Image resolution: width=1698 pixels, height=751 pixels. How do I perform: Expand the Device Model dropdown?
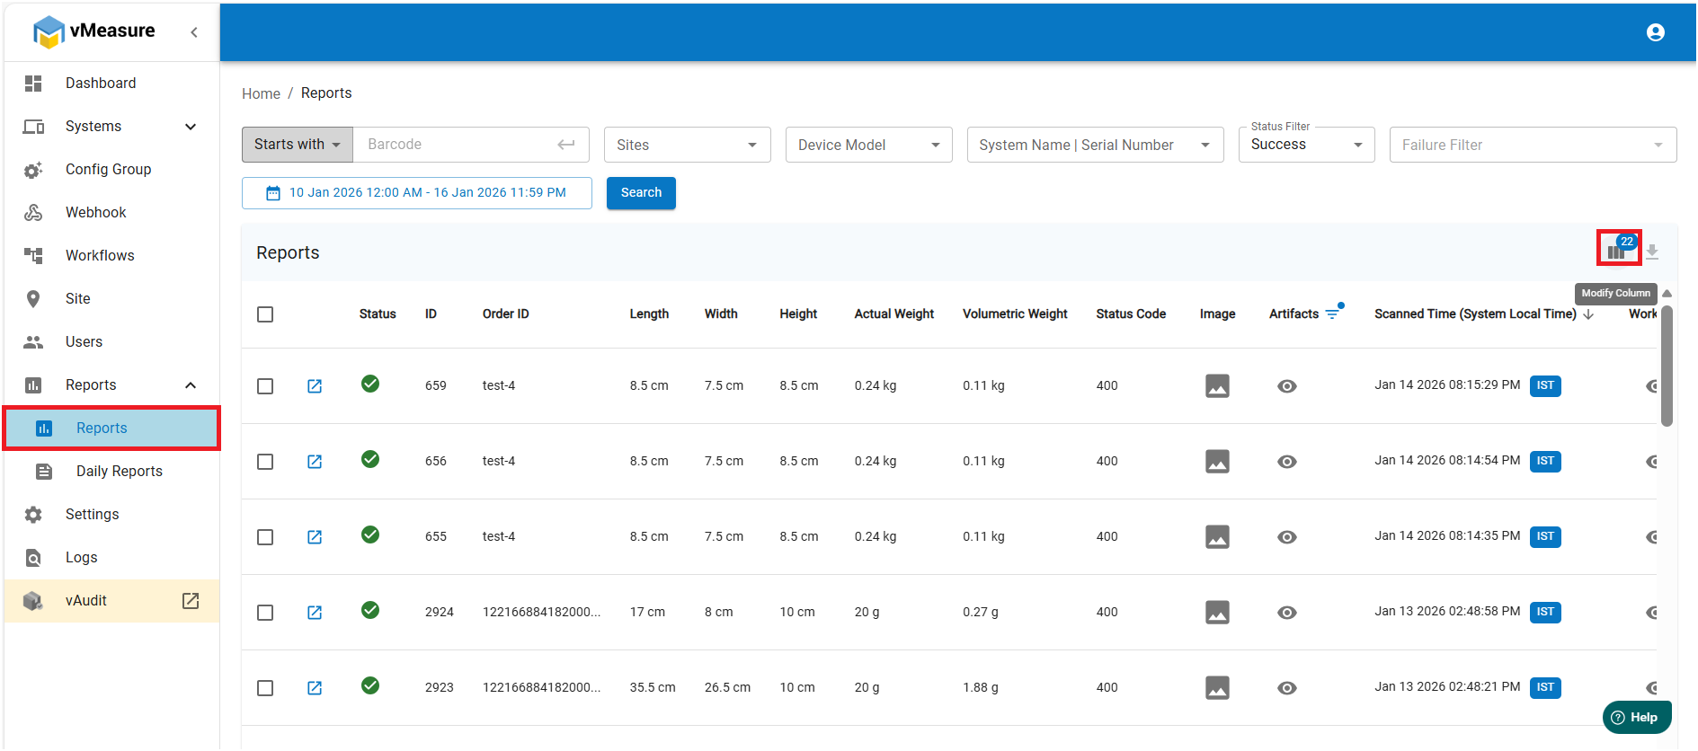(868, 145)
